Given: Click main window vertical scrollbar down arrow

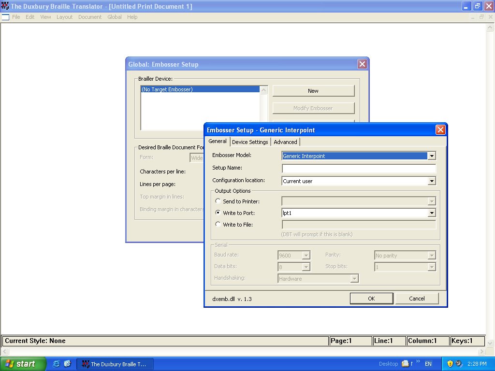Looking at the screenshot, I should (x=490, y=342).
